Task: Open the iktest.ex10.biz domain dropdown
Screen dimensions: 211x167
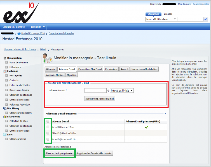Action: tap(122, 90)
